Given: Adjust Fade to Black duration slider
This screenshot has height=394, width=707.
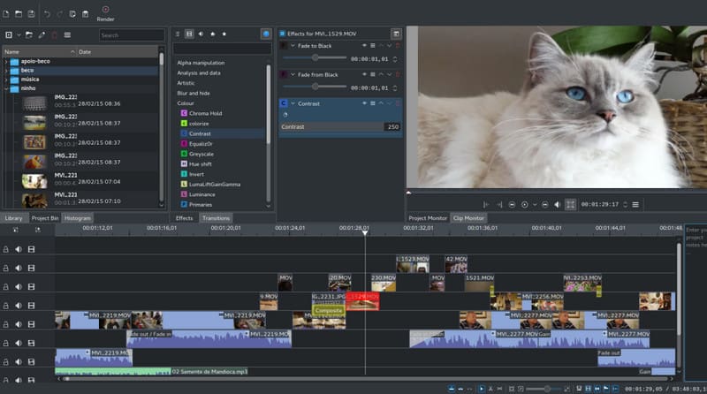Looking at the screenshot, I should 315,57.
